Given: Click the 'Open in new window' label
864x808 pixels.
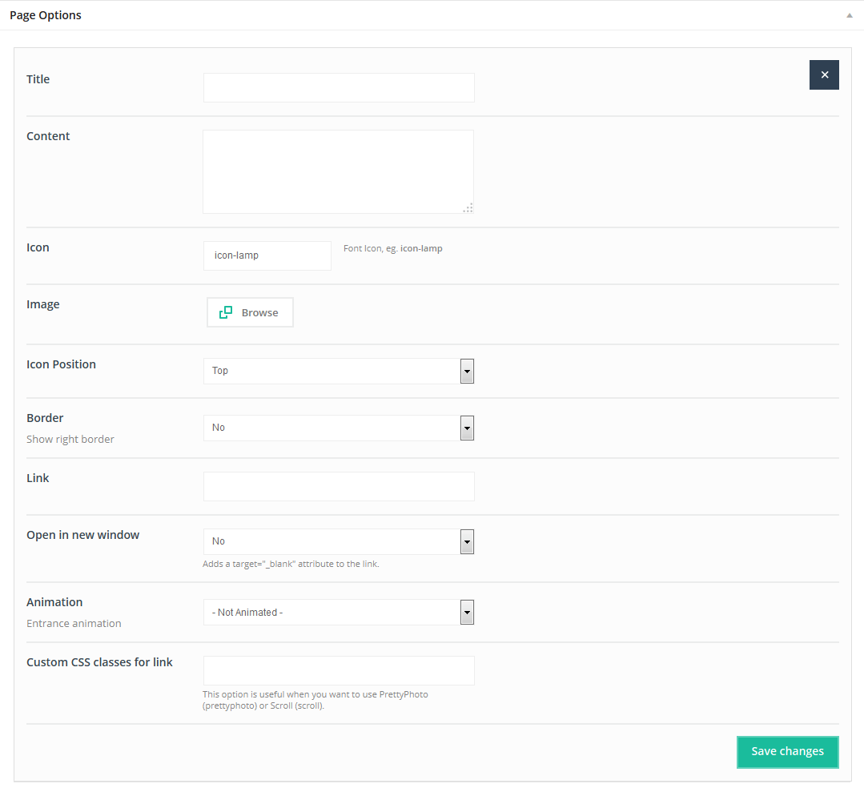Looking at the screenshot, I should coord(82,535).
